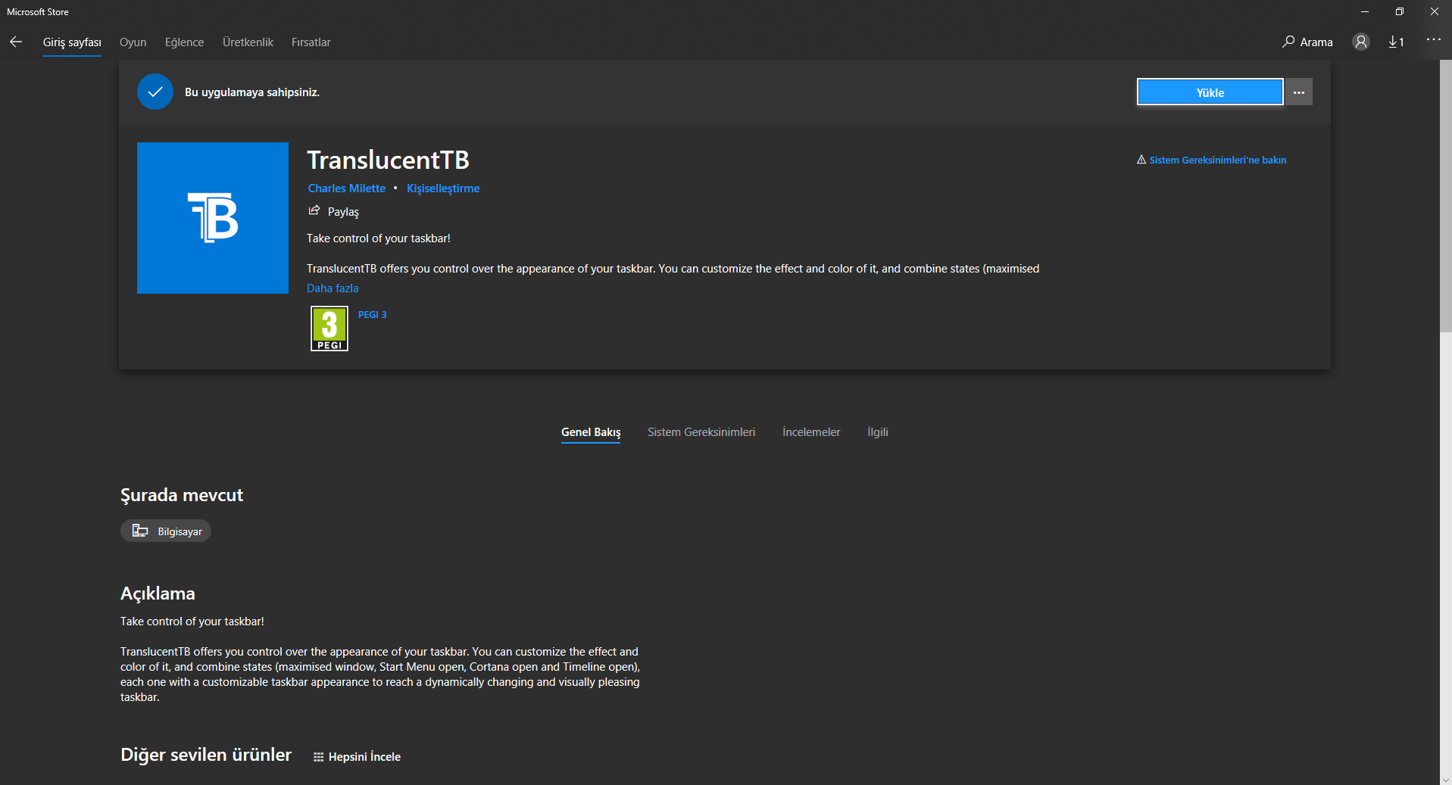Switch to the Sistem Gereksinimleri tab
1452x785 pixels.
(701, 432)
